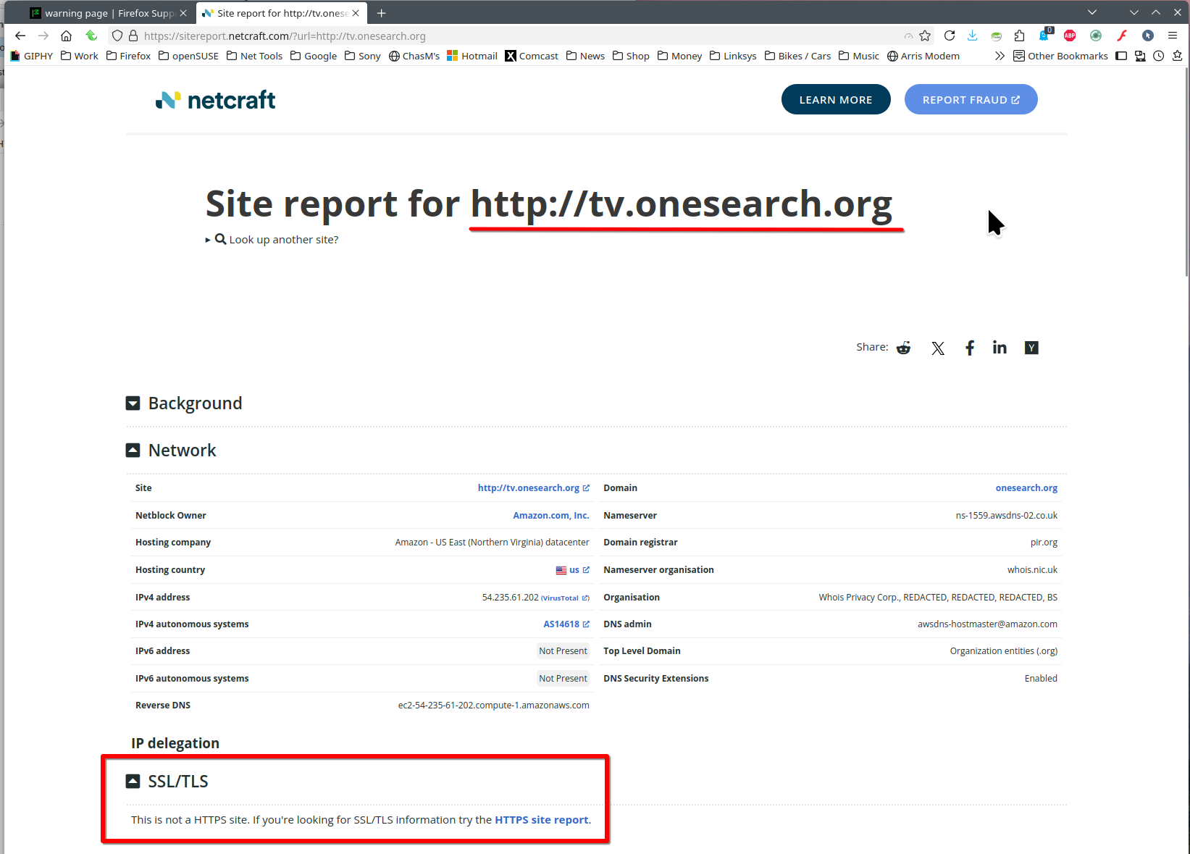Open the HTTPS site report link

click(x=542, y=820)
